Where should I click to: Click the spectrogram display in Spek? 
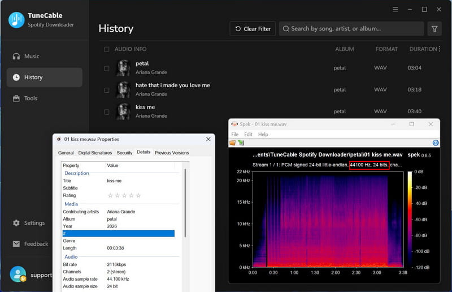pyautogui.click(x=328, y=219)
